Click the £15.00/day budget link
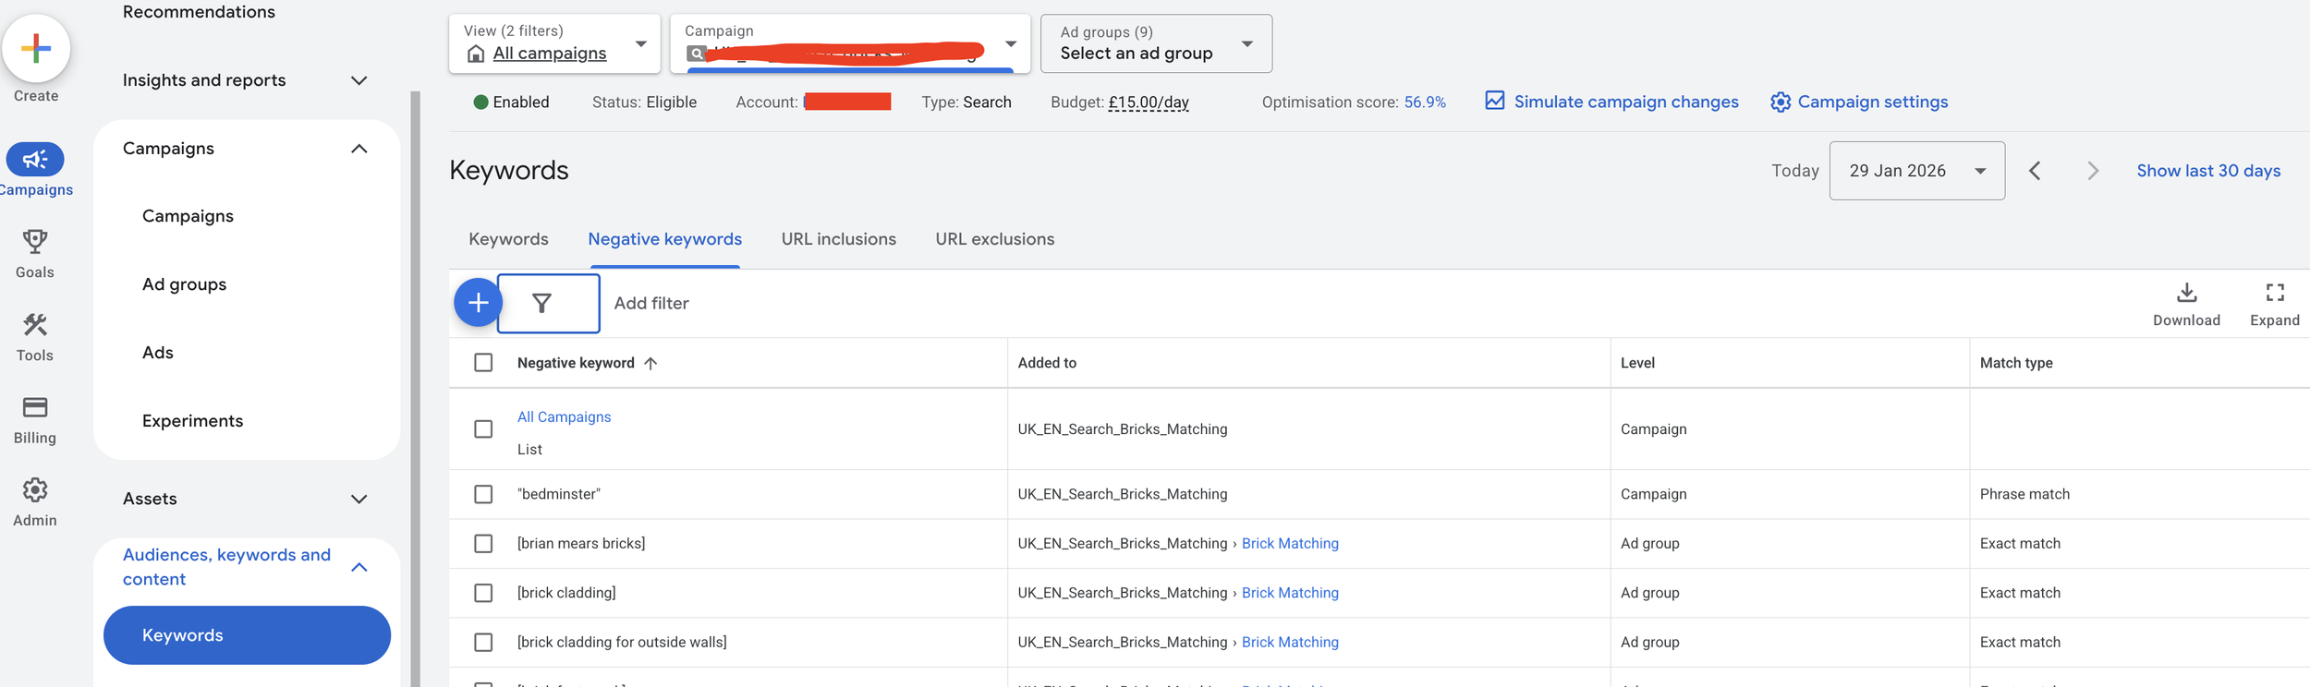Image resolution: width=2310 pixels, height=687 pixels. (x=1149, y=102)
